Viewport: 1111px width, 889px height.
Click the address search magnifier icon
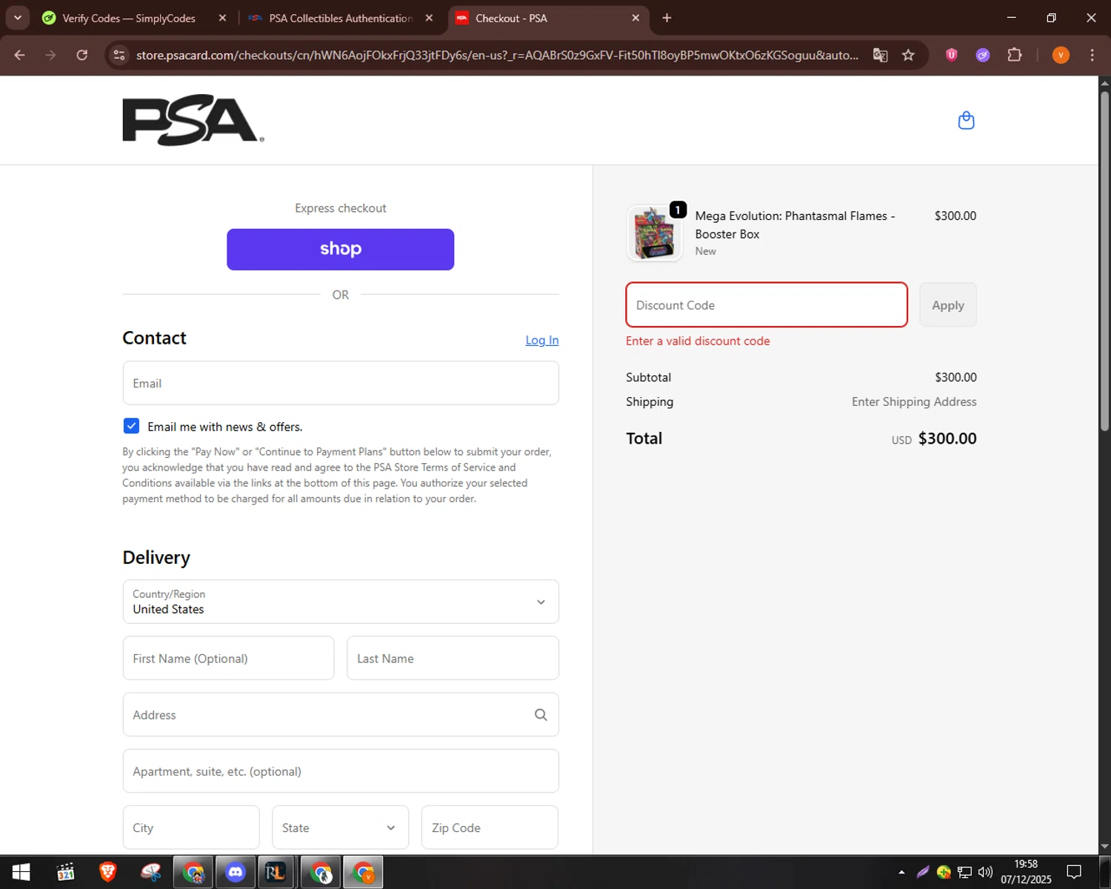point(541,715)
